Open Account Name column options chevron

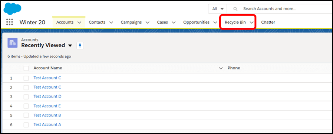[221, 68]
